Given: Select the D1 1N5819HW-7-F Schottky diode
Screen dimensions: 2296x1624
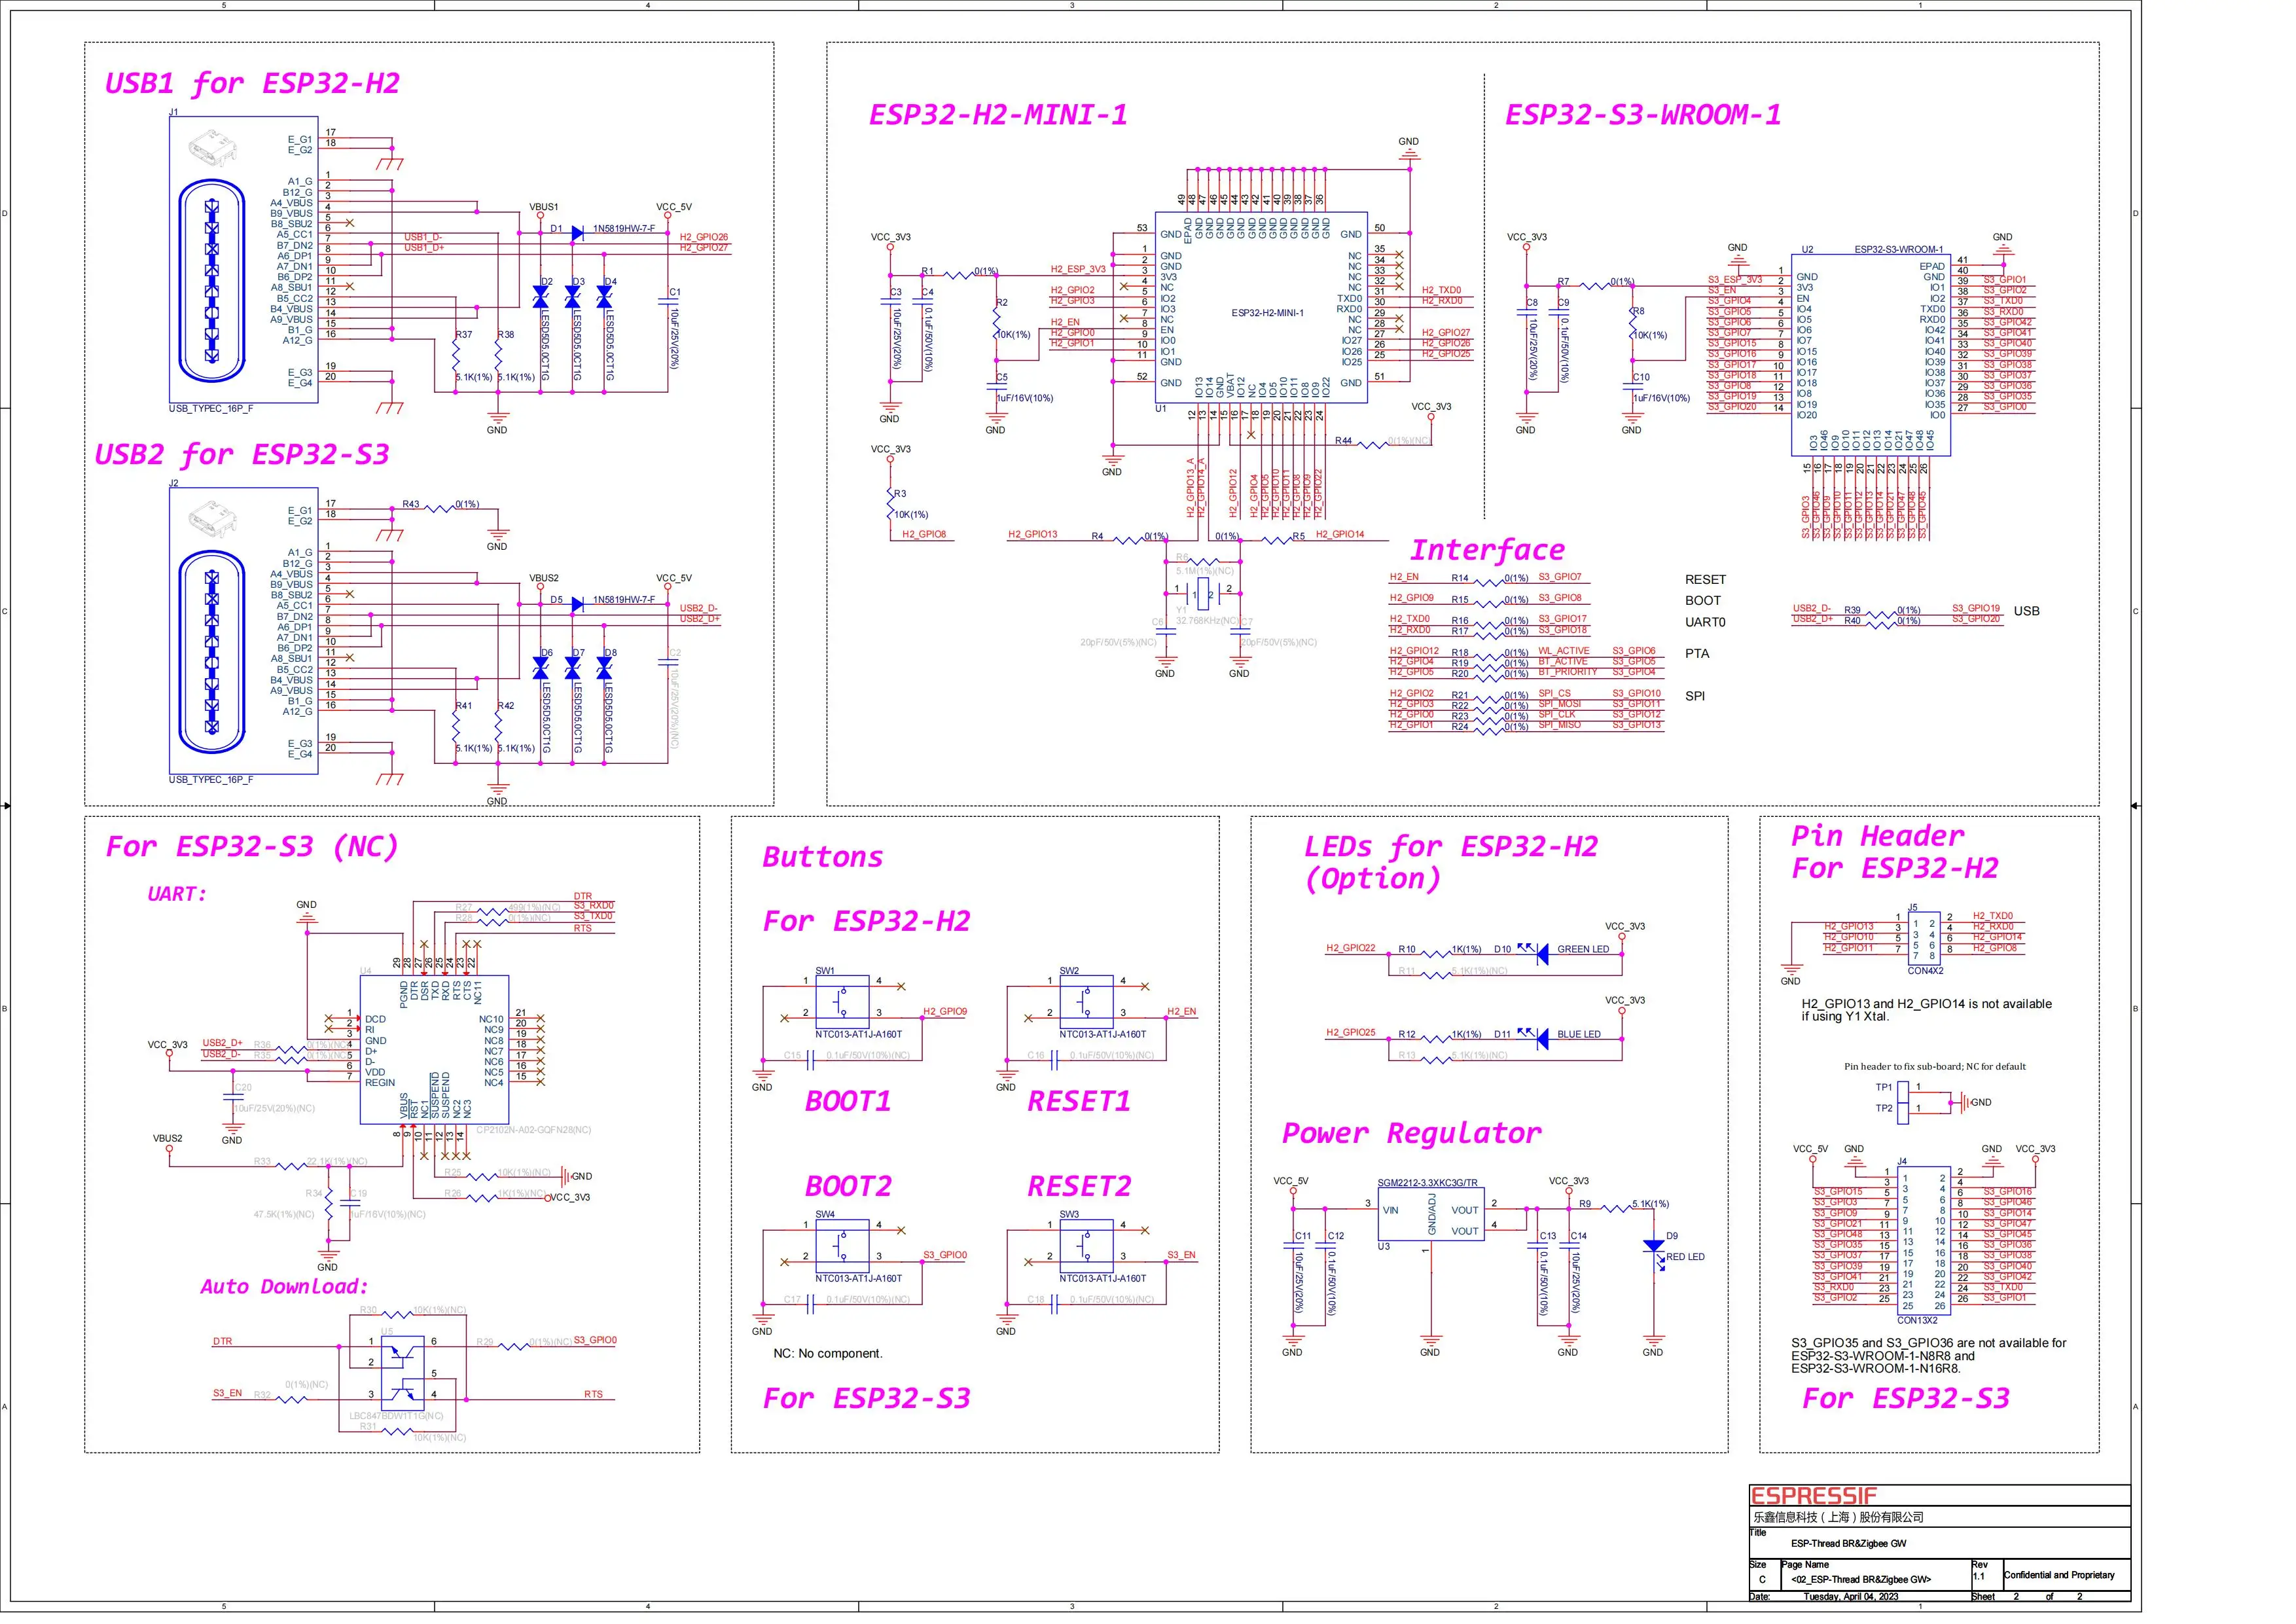Looking at the screenshot, I should tap(577, 233).
